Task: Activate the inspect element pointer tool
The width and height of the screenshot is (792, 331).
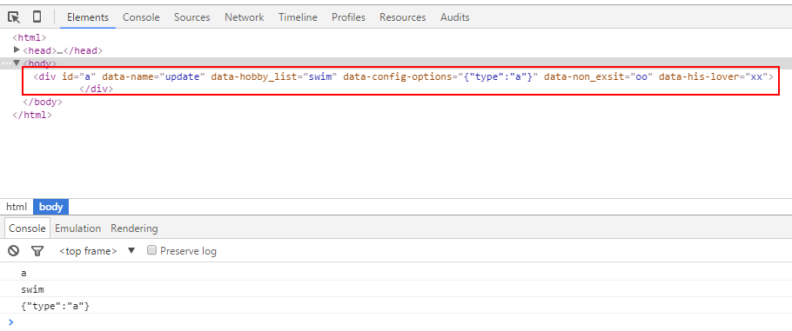Action: pos(14,17)
